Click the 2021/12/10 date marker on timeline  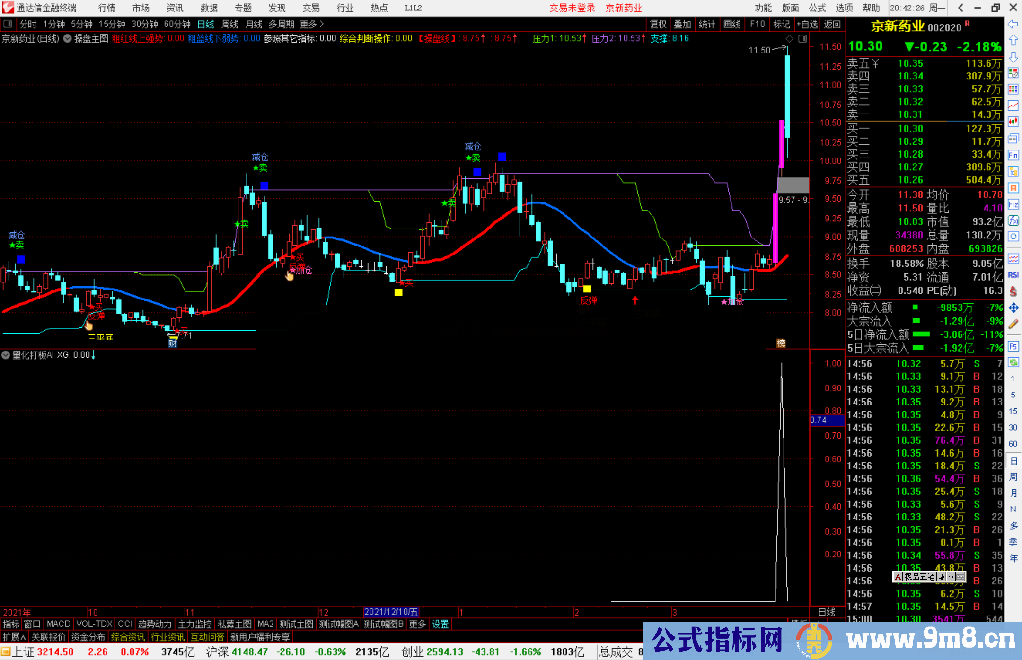coord(391,612)
